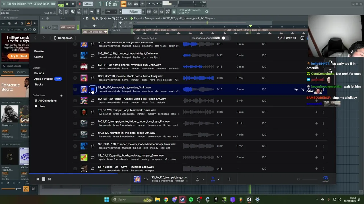Click the Search Splice field

tap(162, 38)
